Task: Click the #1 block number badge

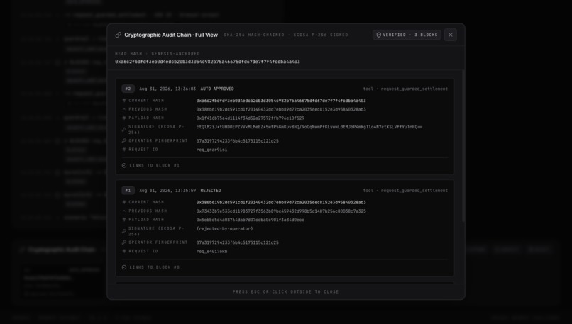Action: [x=128, y=191]
